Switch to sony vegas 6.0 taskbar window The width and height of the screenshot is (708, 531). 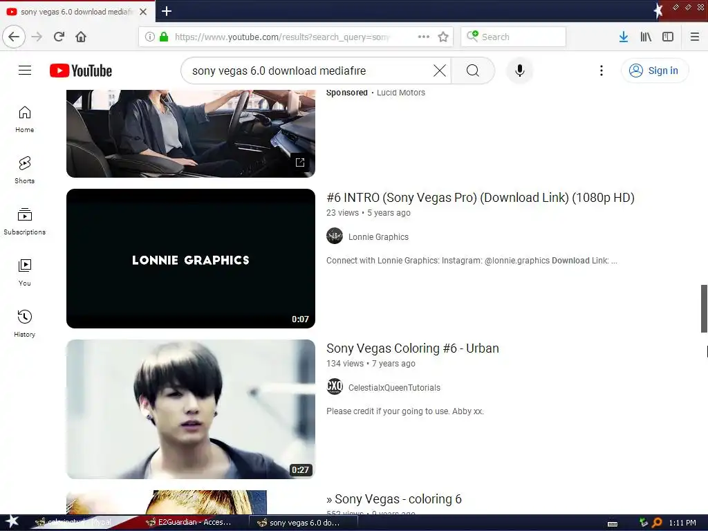pyautogui.click(x=304, y=523)
